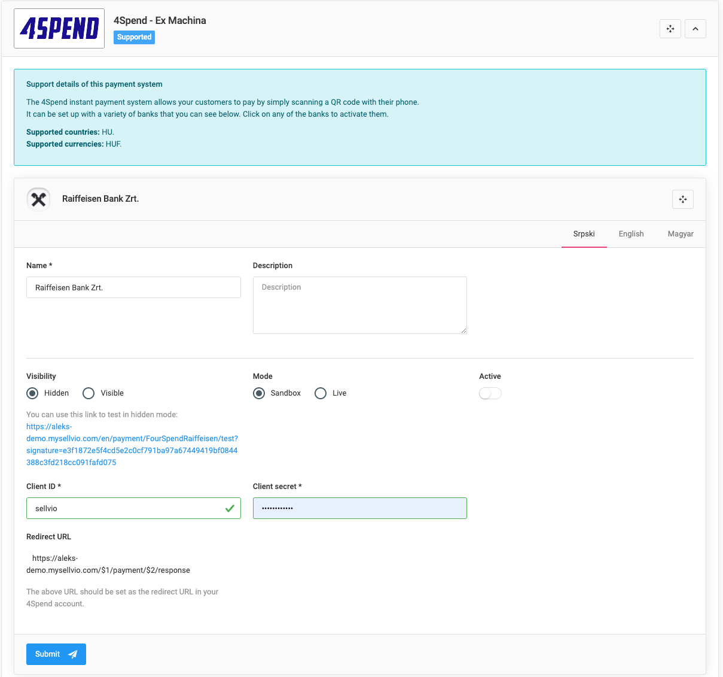Select the Visible visibility option
The width and height of the screenshot is (723, 677).
click(89, 393)
